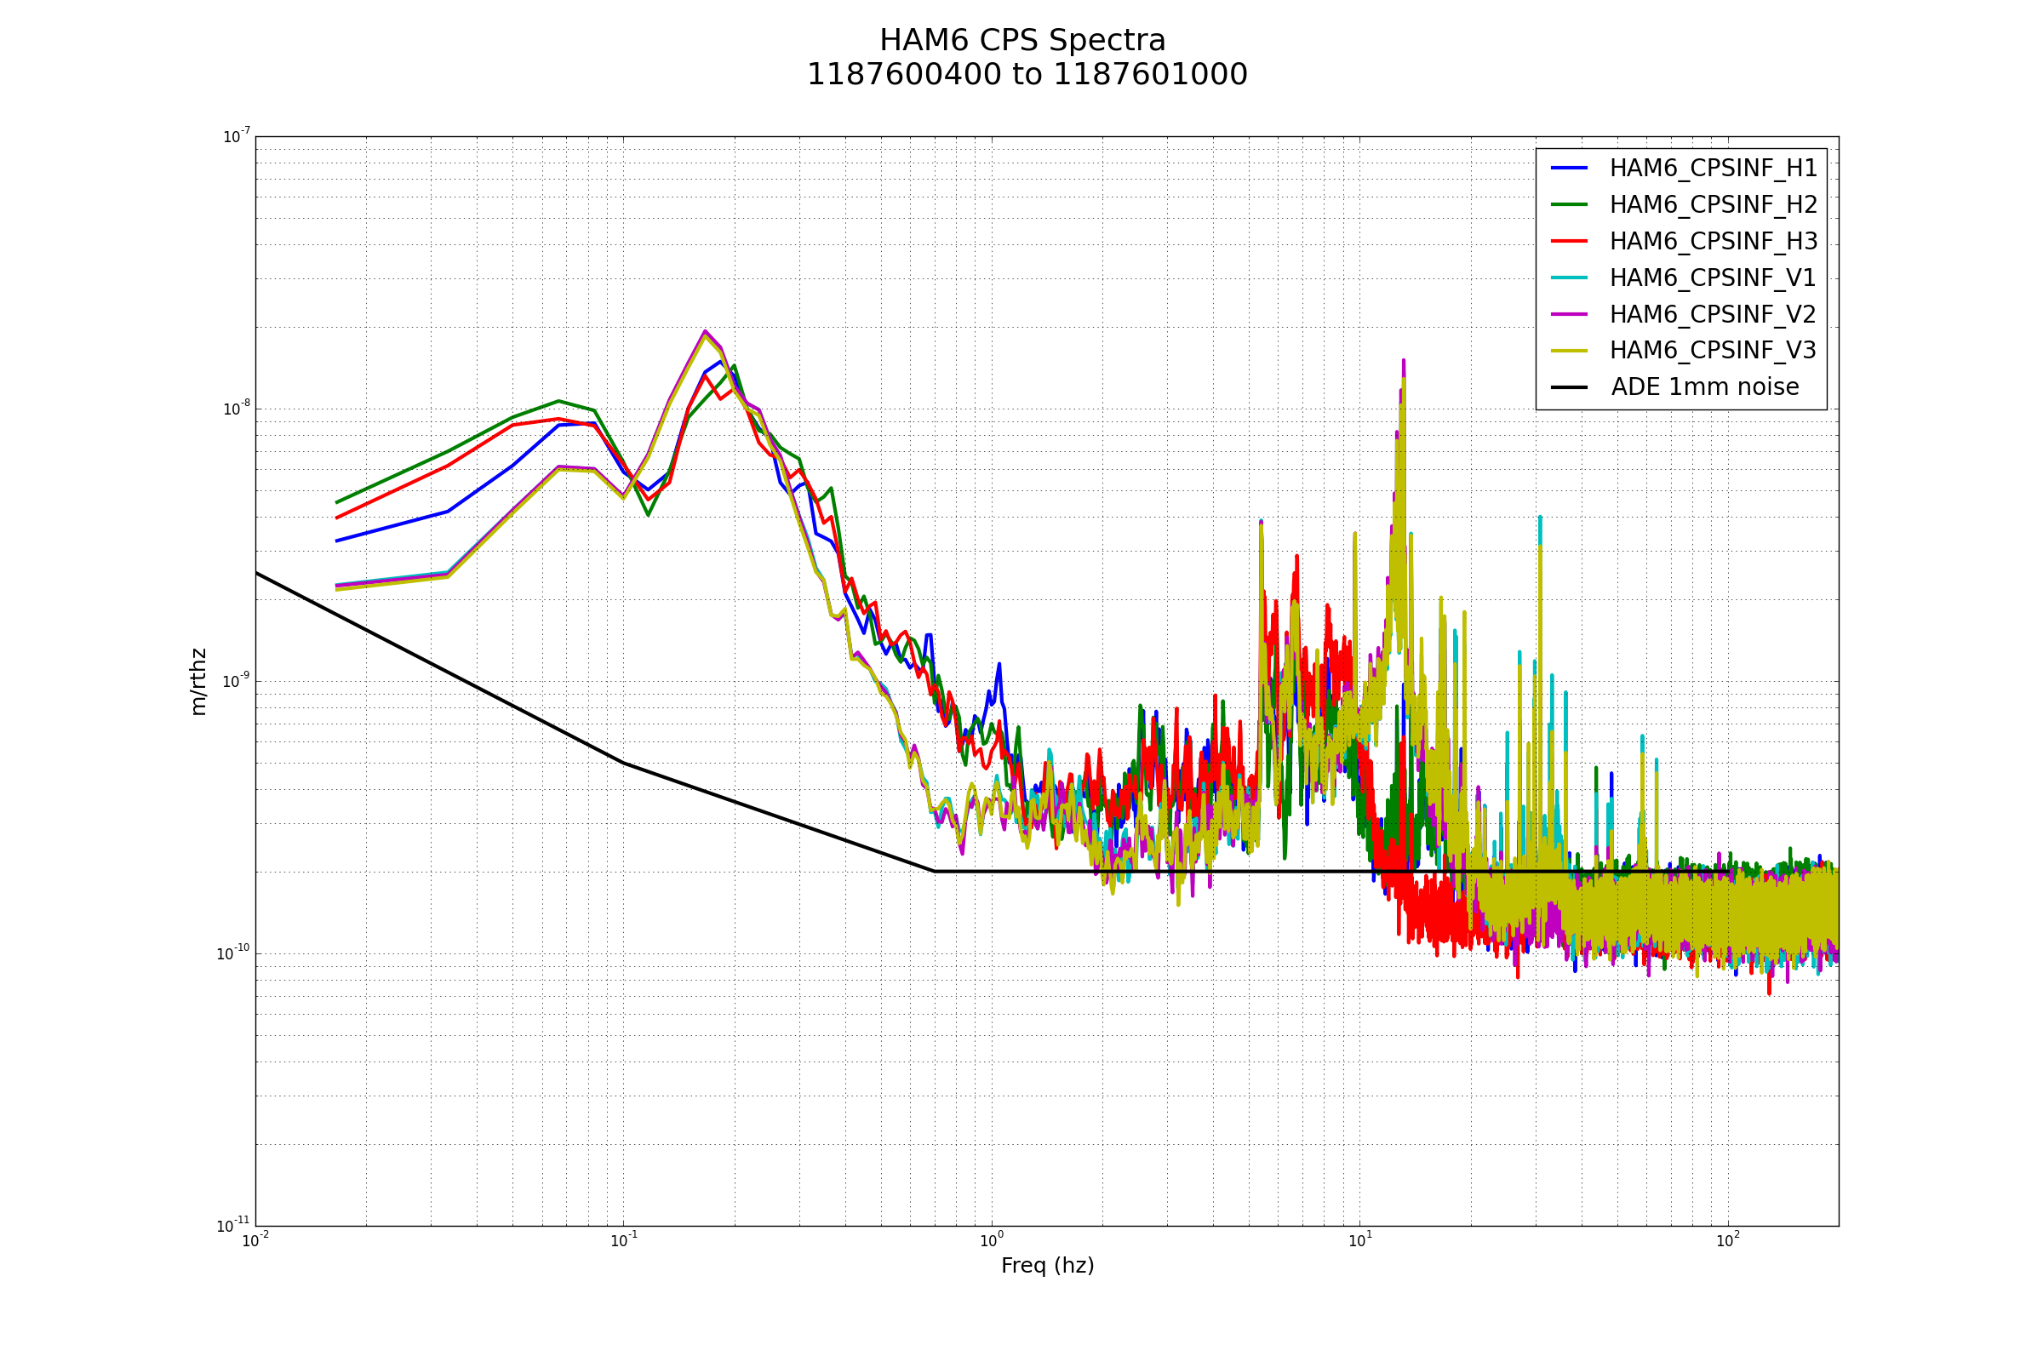Click the magenta V2 legend line swatch
The width and height of the screenshot is (2043, 1362).
1569,313
